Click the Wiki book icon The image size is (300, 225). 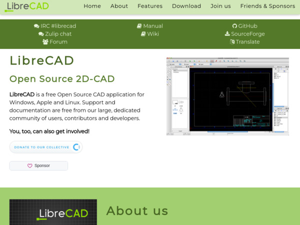click(143, 34)
